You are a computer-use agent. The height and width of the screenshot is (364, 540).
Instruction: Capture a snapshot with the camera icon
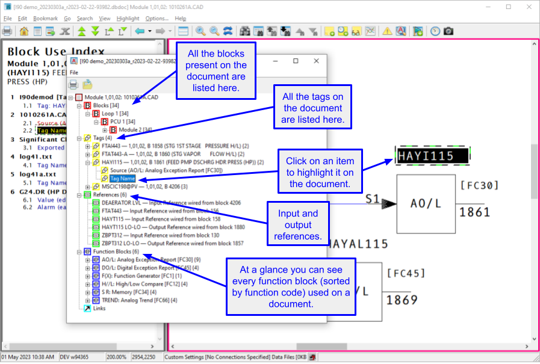point(448,31)
